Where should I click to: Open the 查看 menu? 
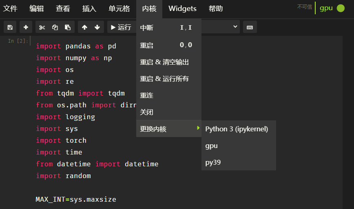[x=63, y=9]
